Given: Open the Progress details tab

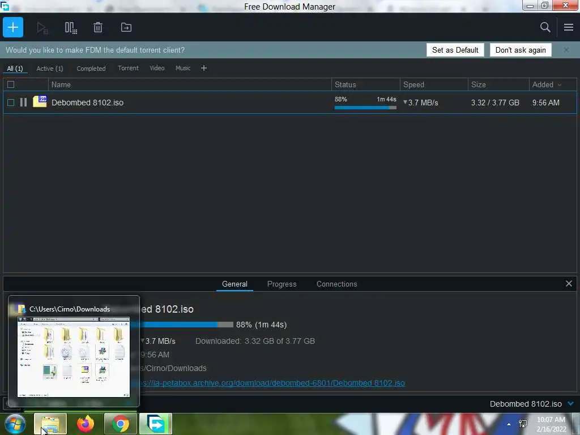Looking at the screenshot, I should pos(282,284).
